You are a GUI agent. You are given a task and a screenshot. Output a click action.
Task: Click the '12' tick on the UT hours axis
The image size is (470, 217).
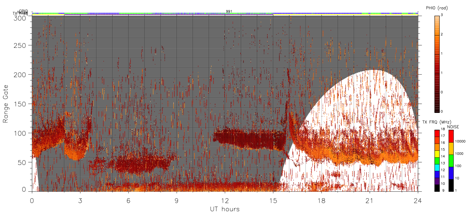click(x=225, y=200)
